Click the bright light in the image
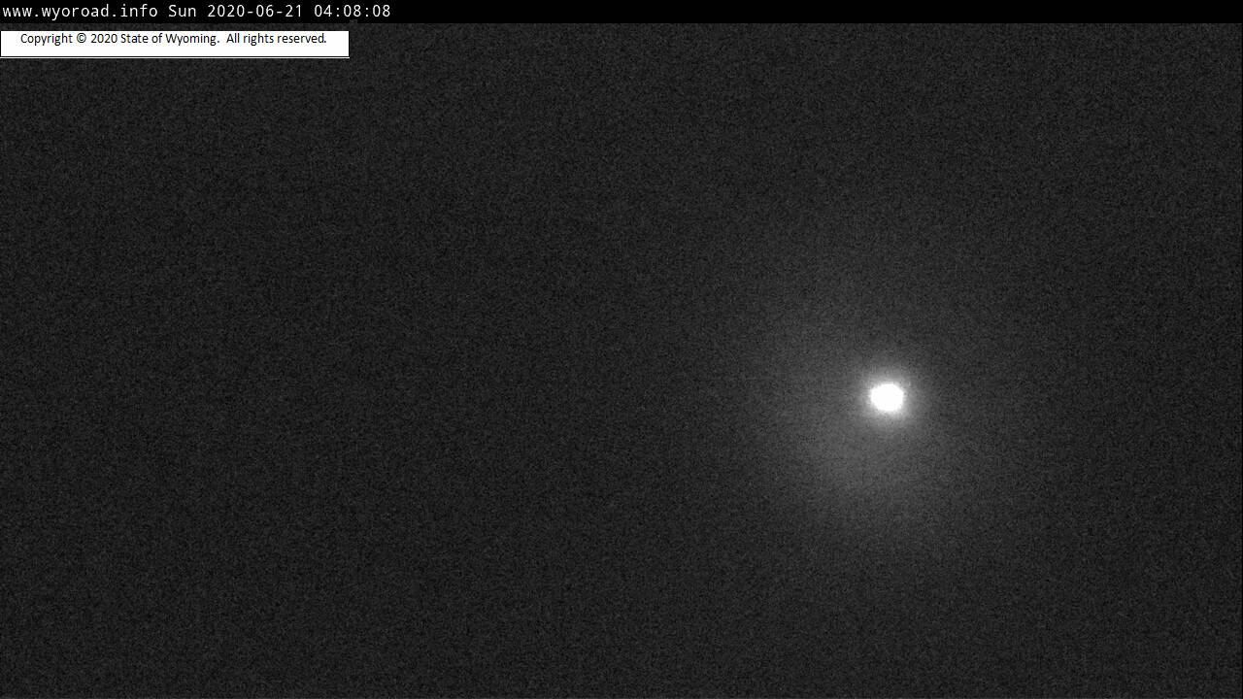Screen dimensions: 1243x699 coord(887,397)
